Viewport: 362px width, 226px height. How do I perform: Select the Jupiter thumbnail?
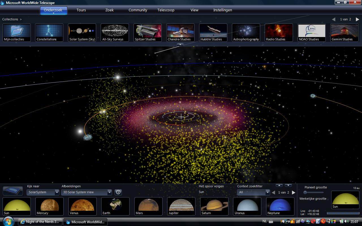(181, 207)
